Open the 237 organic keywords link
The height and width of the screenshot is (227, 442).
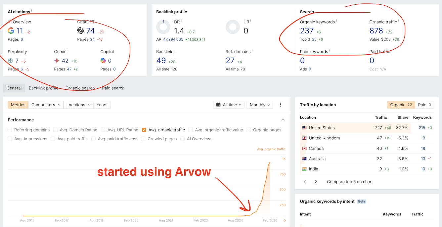(x=307, y=31)
